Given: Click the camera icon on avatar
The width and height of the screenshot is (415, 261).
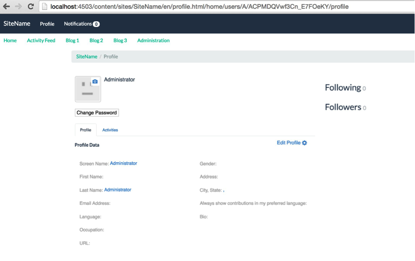Looking at the screenshot, I should (x=95, y=82).
